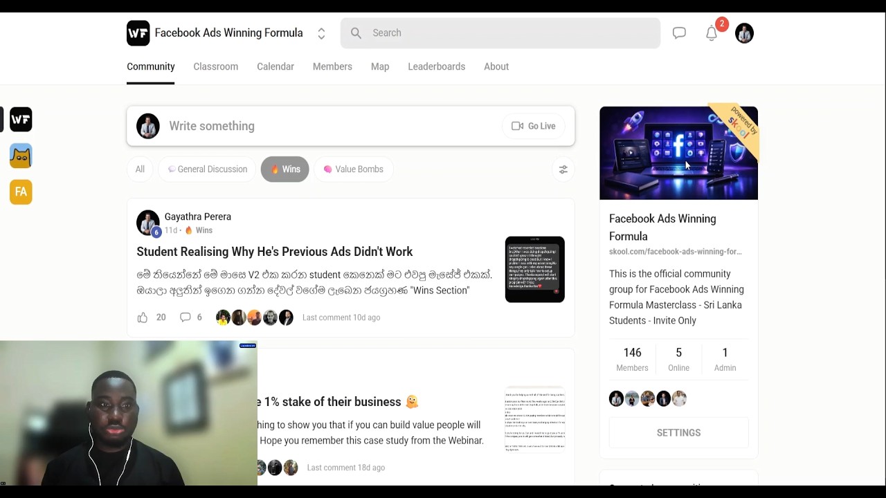
Task: Open the Members tab
Action: click(332, 66)
